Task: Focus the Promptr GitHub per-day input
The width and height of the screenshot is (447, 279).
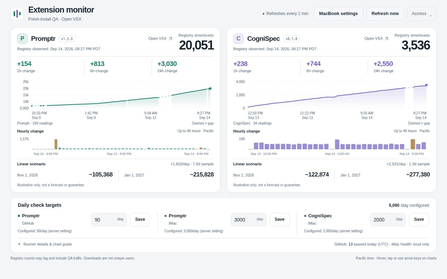Action: [x=109, y=220]
